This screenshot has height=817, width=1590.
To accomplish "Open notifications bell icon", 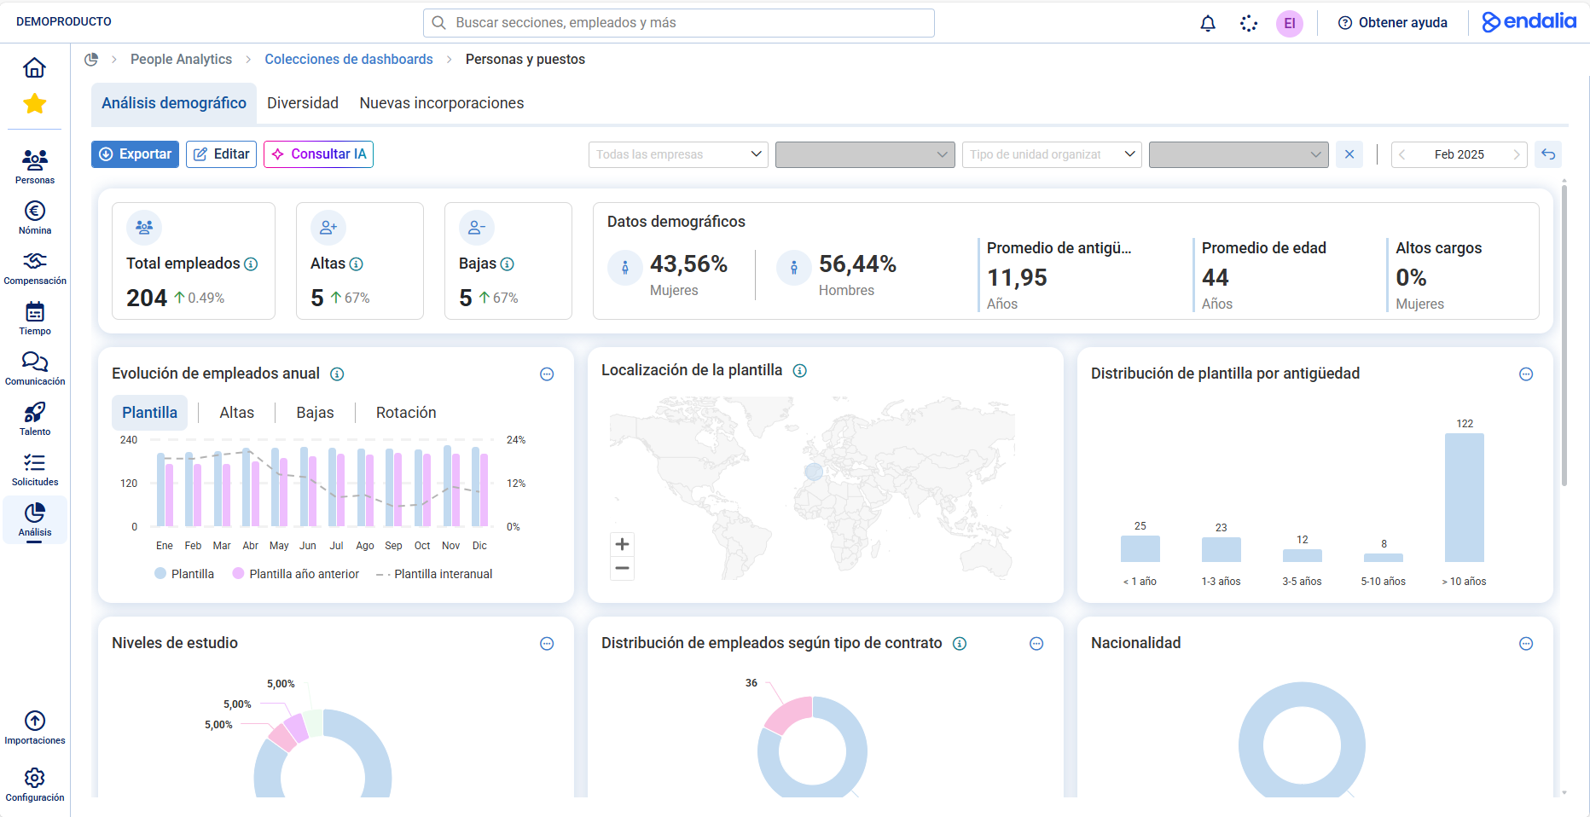I will [x=1208, y=23].
